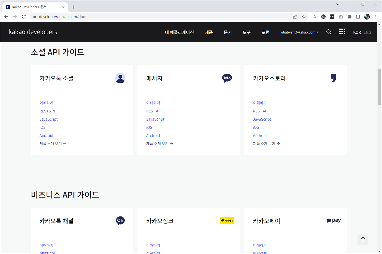Click the page vertical scrollbar thumb
The width and height of the screenshot is (382, 254).
pos(379,87)
